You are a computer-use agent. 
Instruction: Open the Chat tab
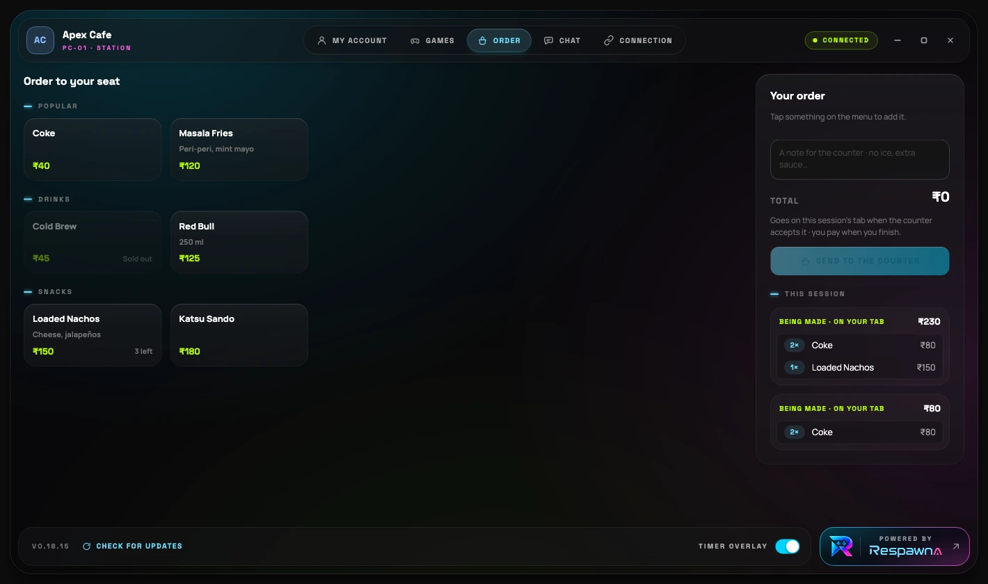click(562, 40)
